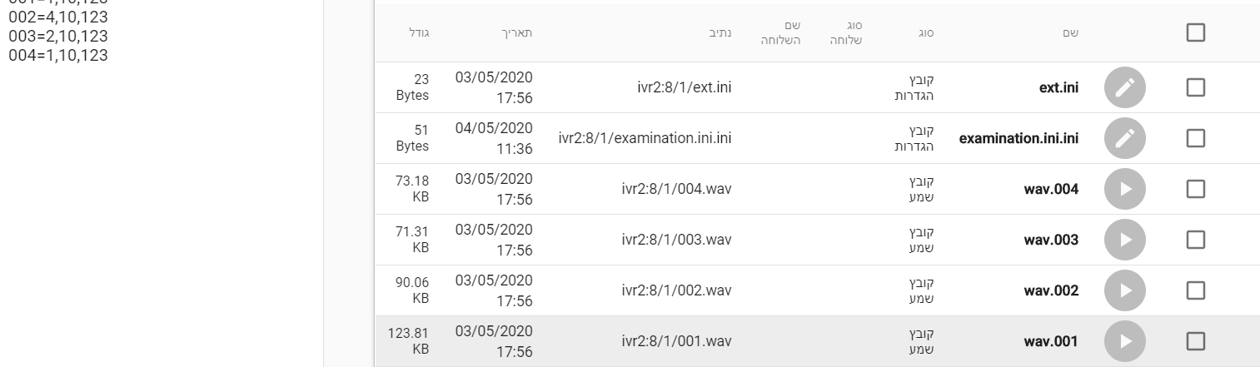The height and width of the screenshot is (367, 1260).
Task: Click the edit pencil for examination.ini.ini
Action: pyautogui.click(x=1125, y=139)
